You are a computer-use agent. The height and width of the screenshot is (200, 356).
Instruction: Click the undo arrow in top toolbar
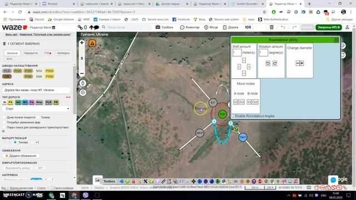coord(283,27)
